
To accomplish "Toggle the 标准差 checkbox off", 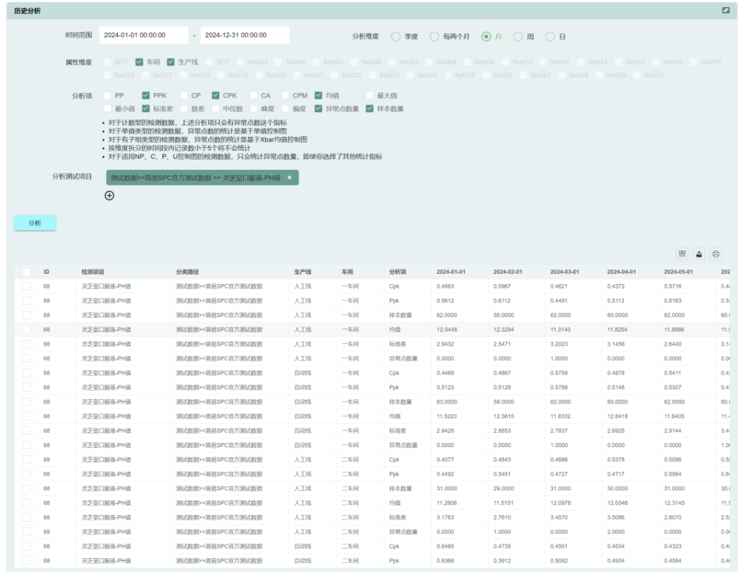I will pos(146,109).
